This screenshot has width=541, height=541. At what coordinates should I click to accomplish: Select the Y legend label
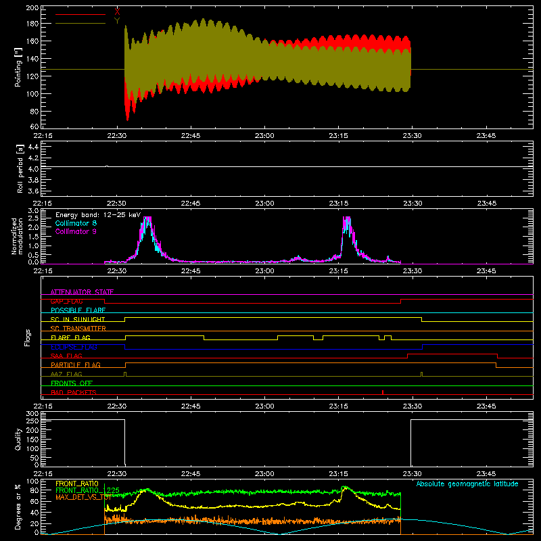[x=117, y=21]
